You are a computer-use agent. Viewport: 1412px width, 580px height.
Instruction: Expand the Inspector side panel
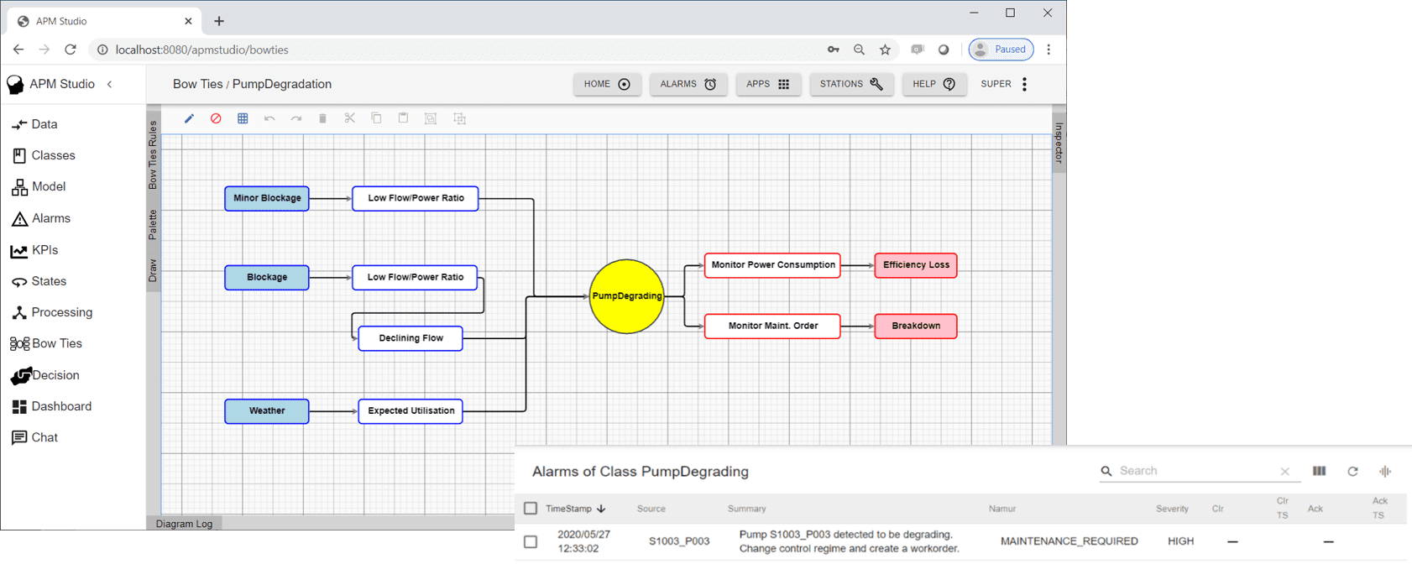click(1059, 143)
